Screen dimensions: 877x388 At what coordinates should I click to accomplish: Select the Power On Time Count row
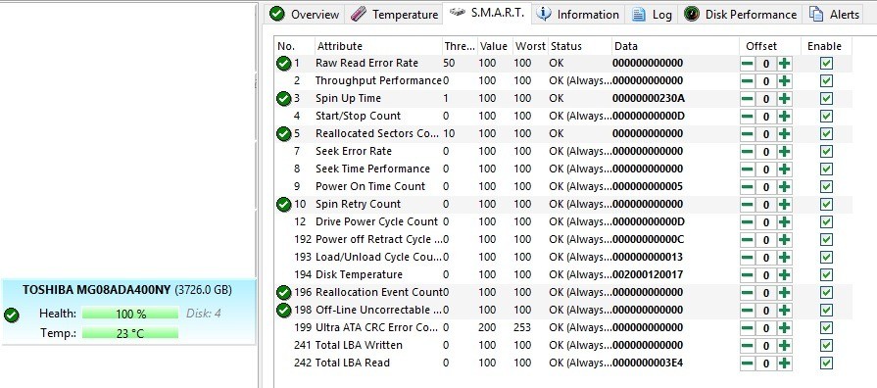tap(563, 187)
